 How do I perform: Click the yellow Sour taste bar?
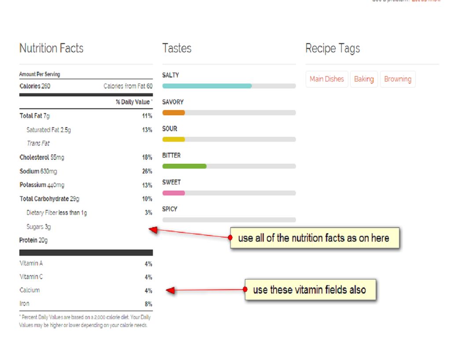[x=174, y=140]
